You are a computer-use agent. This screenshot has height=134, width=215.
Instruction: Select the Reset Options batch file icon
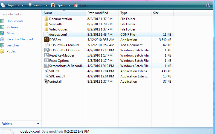point(47,60)
